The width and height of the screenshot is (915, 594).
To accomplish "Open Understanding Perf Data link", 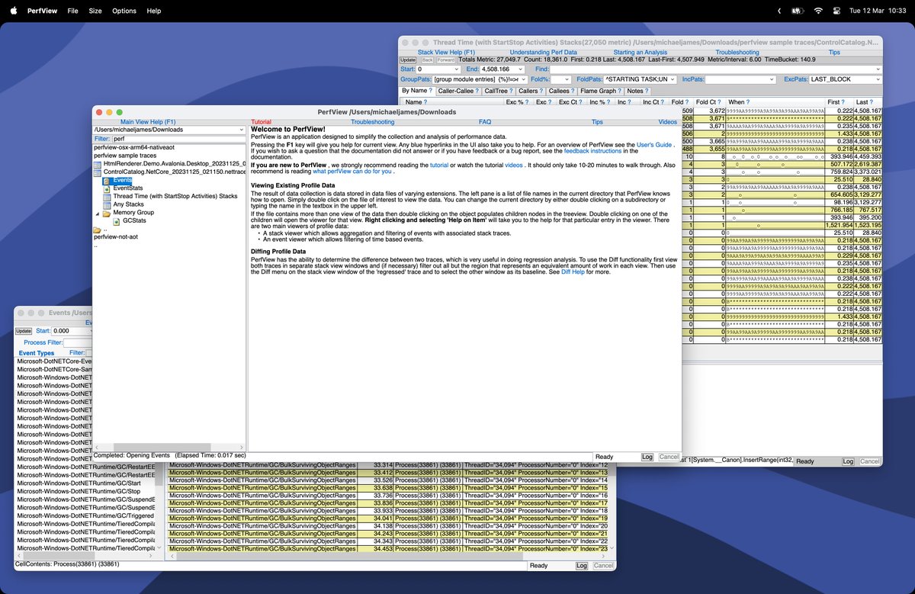I will [x=544, y=53].
